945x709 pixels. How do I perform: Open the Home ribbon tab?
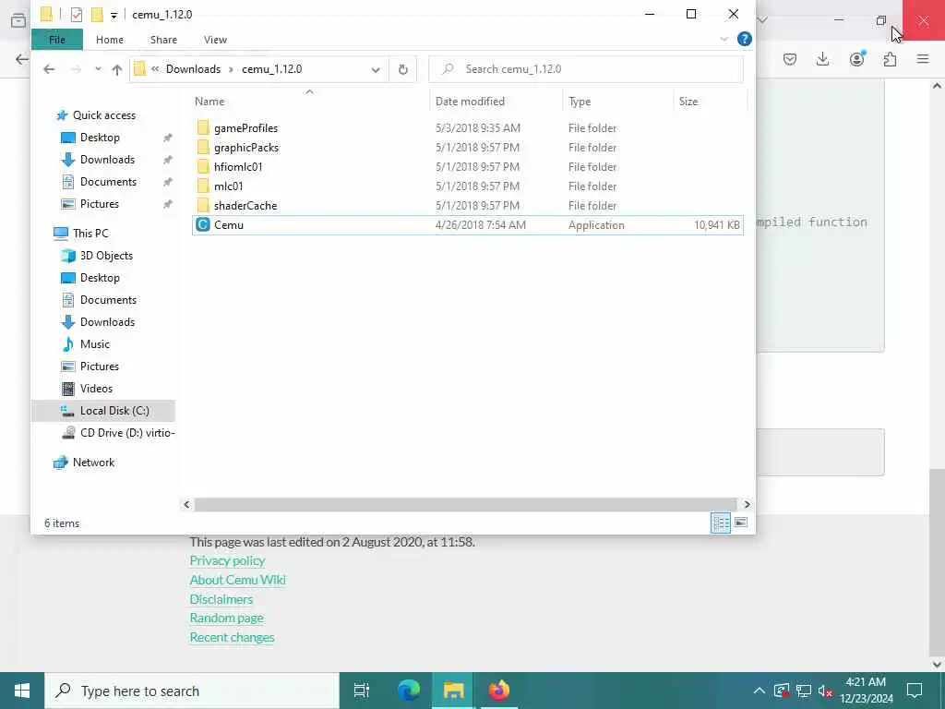tap(110, 40)
